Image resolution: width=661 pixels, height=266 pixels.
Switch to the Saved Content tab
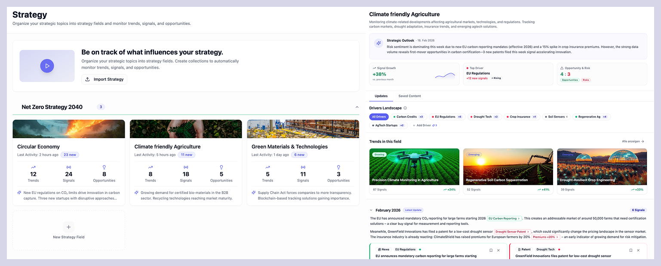[409, 96]
